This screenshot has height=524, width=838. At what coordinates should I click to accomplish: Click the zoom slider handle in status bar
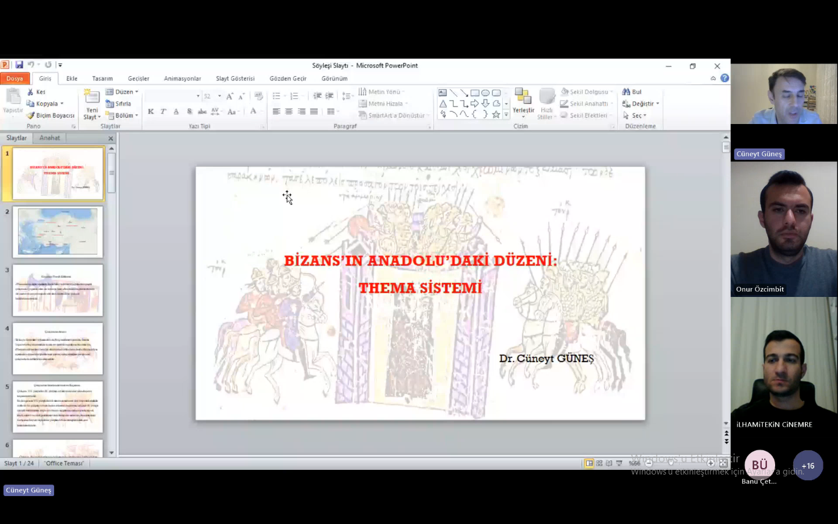pyautogui.click(x=670, y=463)
